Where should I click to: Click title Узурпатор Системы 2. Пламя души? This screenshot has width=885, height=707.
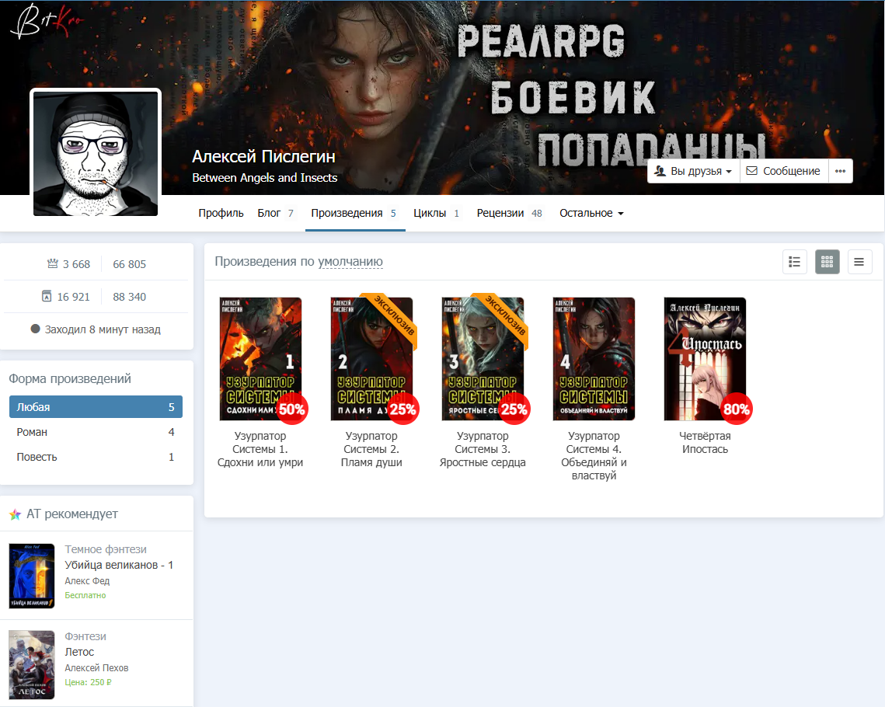[371, 449]
